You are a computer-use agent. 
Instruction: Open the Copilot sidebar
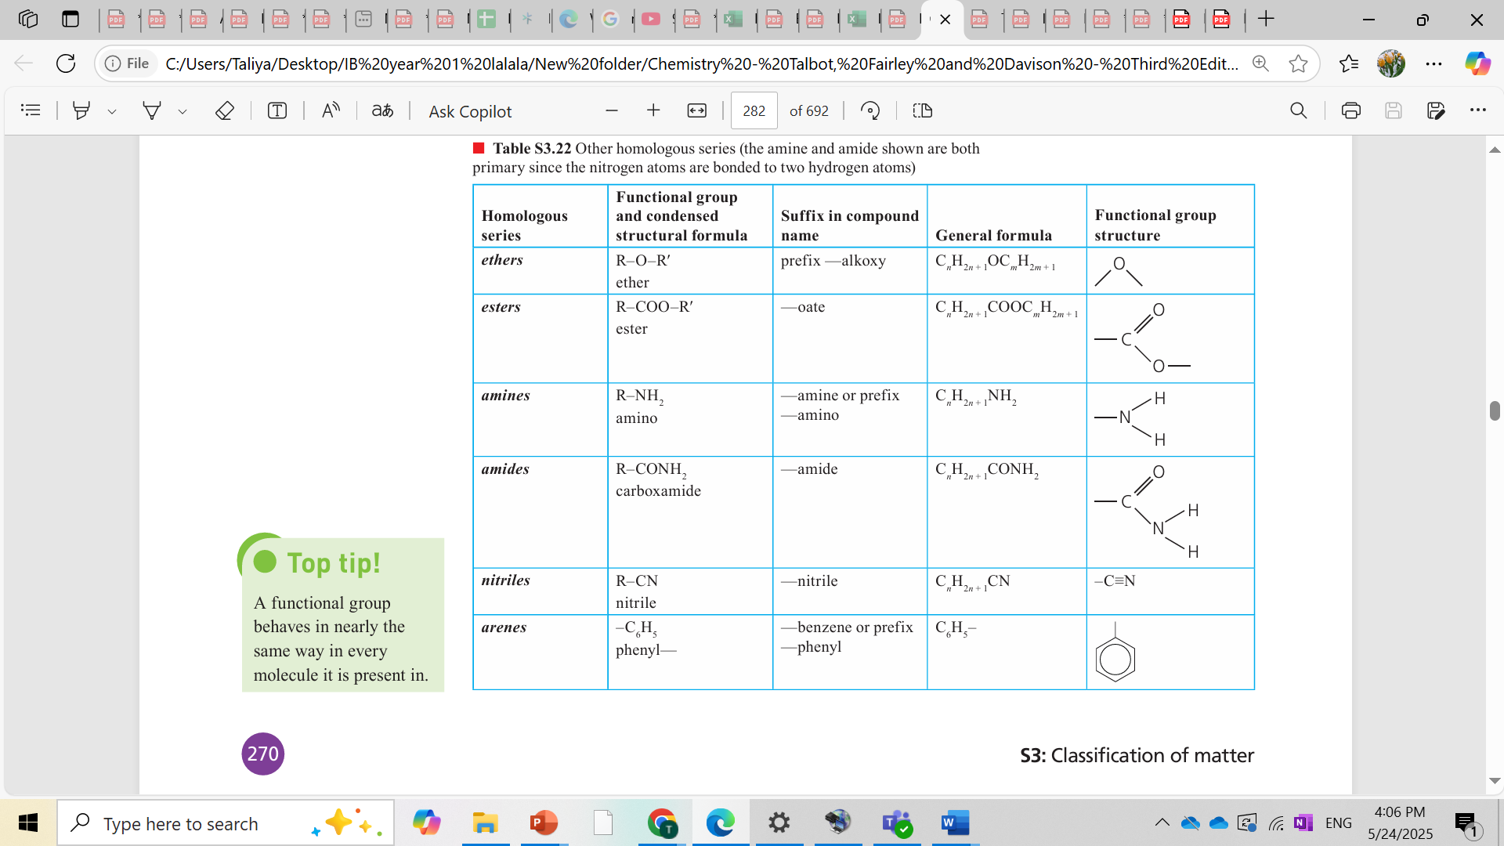click(x=1478, y=63)
